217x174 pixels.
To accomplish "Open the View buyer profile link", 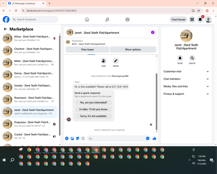I will 120,76.
